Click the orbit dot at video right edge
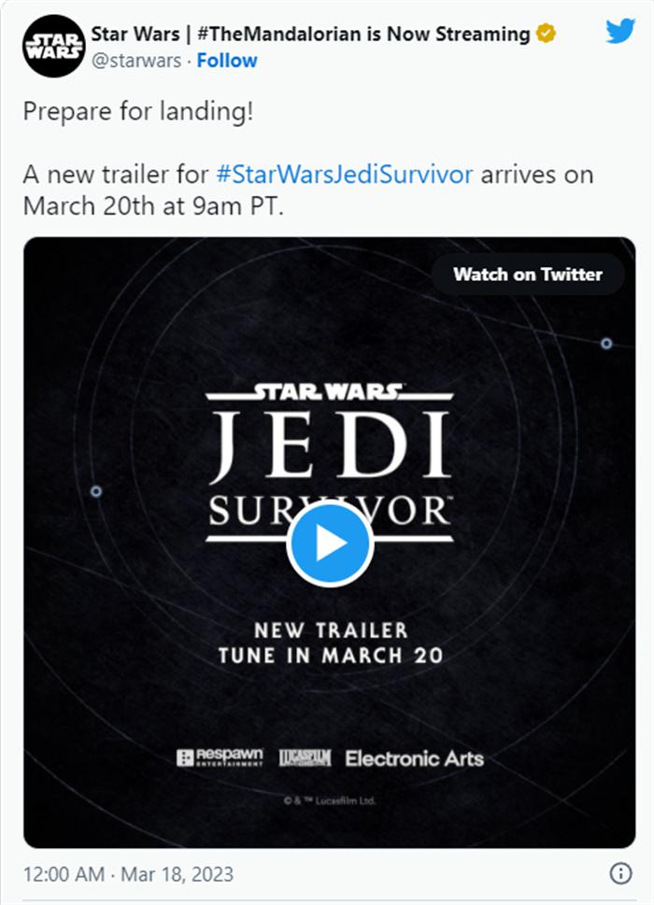The image size is (654, 905). (x=606, y=344)
